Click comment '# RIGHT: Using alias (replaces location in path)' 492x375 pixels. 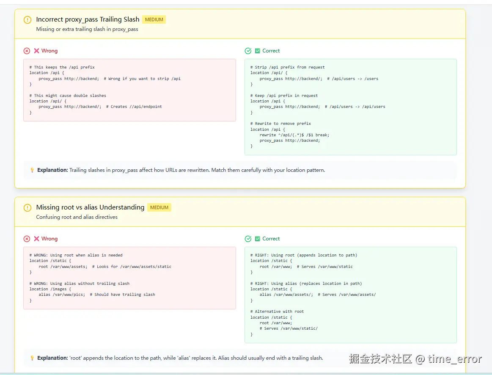306,284
